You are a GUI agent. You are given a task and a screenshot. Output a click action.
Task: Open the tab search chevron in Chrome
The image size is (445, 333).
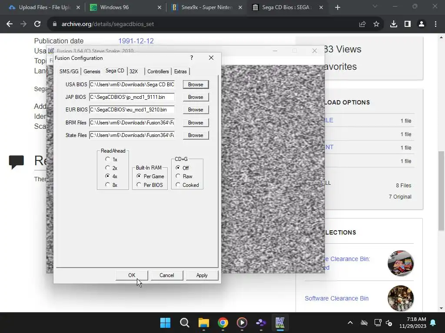[375, 6]
